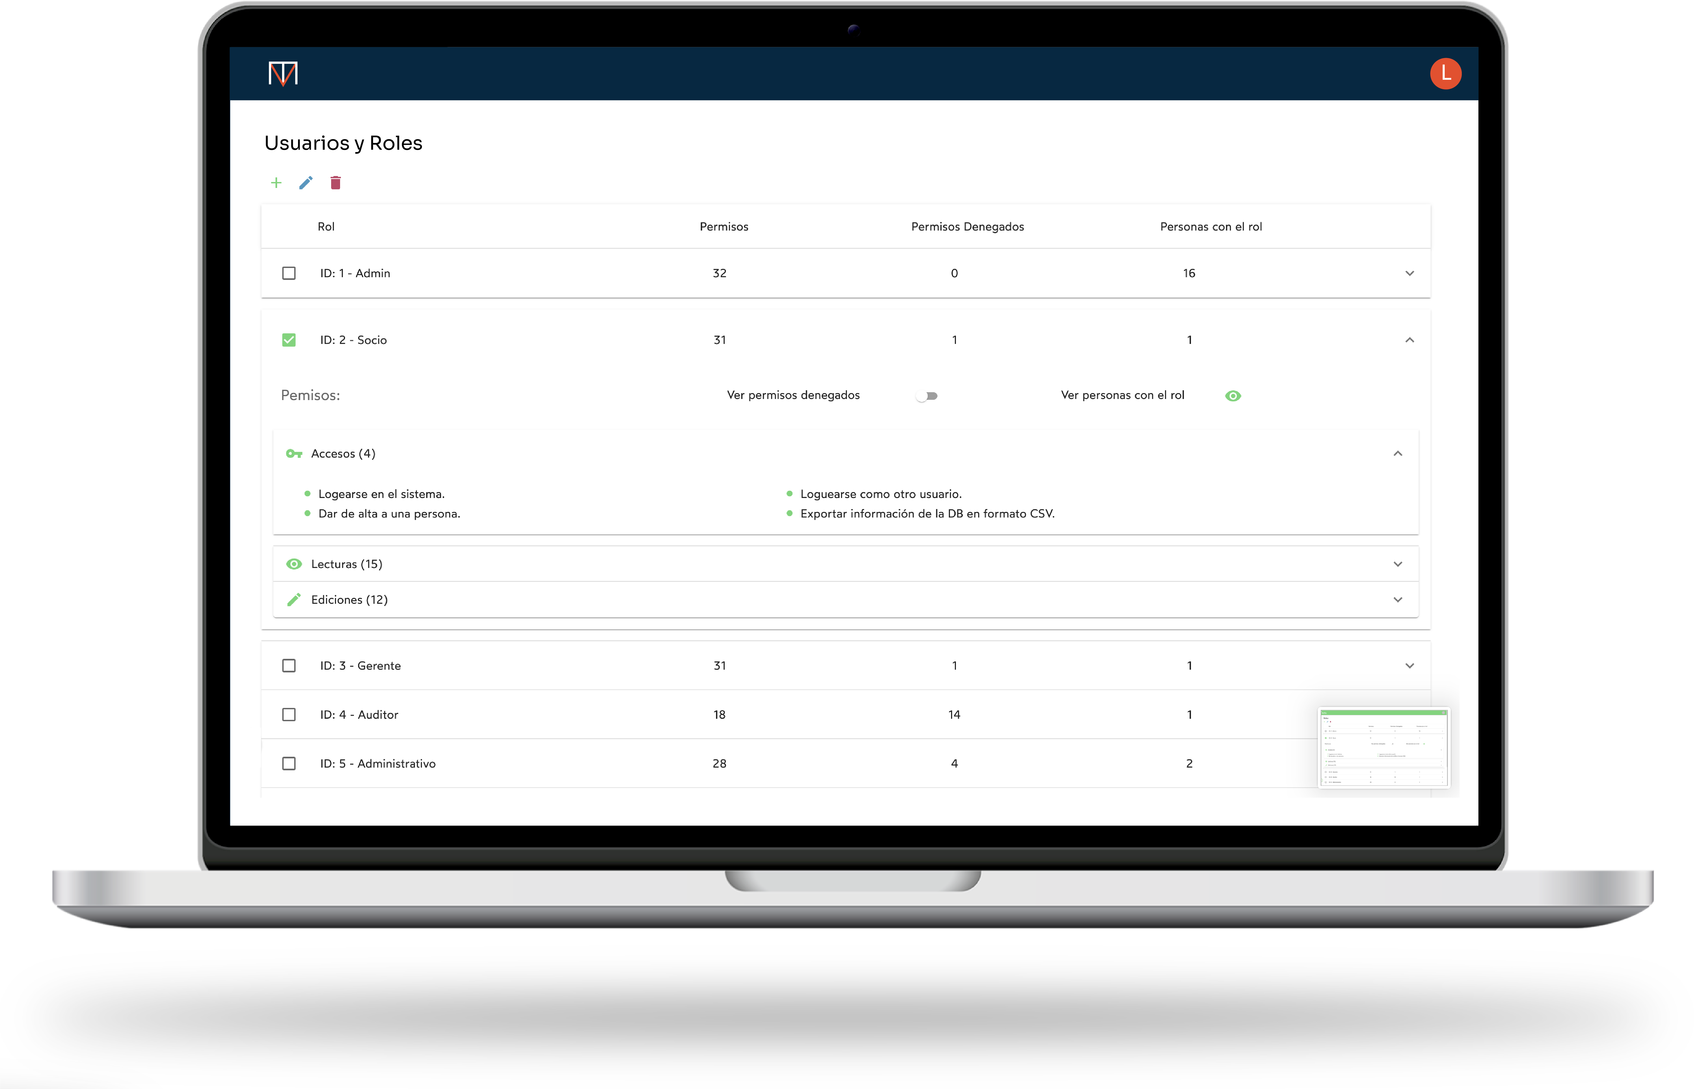Click the red trash delete role icon
This screenshot has height=1089, width=1698.
(335, 183)
